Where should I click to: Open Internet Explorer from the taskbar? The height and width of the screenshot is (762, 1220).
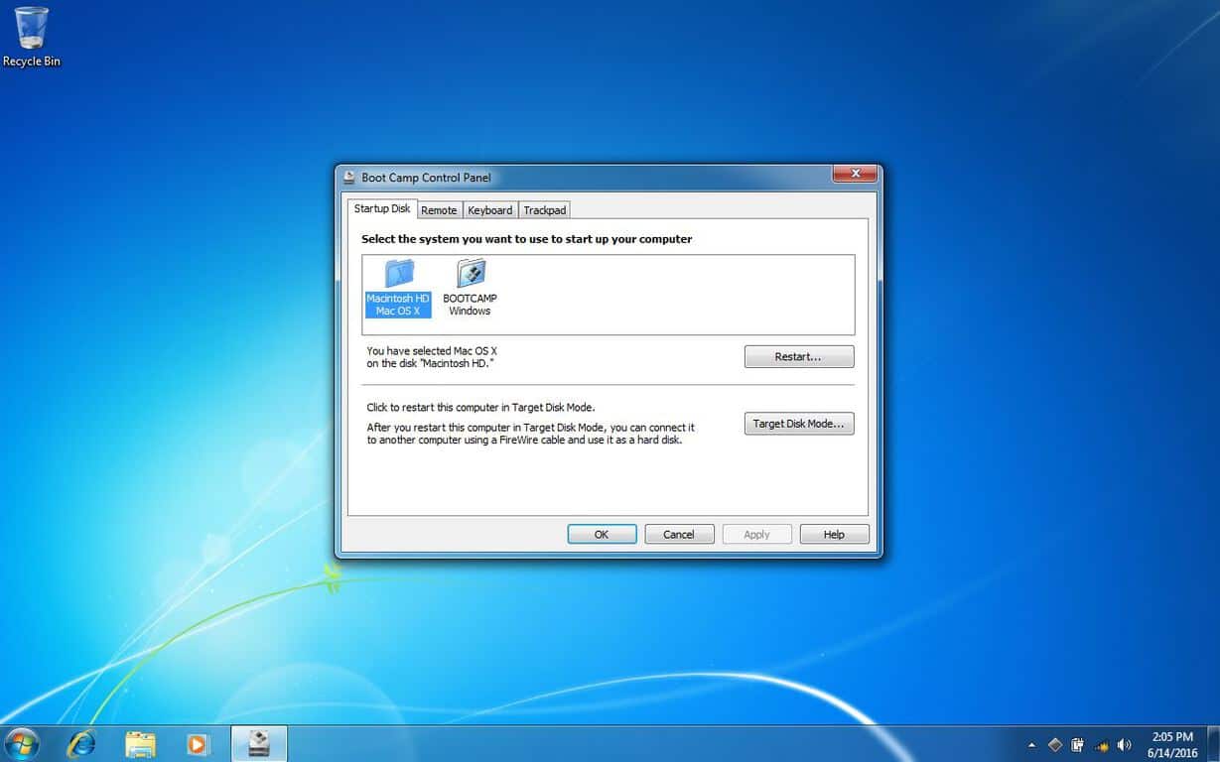tap(80, 743)
